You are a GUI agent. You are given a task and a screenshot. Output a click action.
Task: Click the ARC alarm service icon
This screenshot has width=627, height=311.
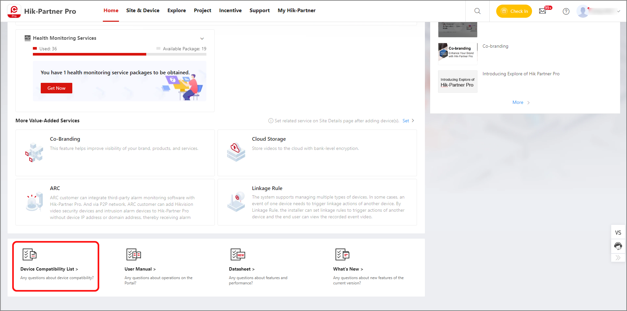click(x=35, y=202)
